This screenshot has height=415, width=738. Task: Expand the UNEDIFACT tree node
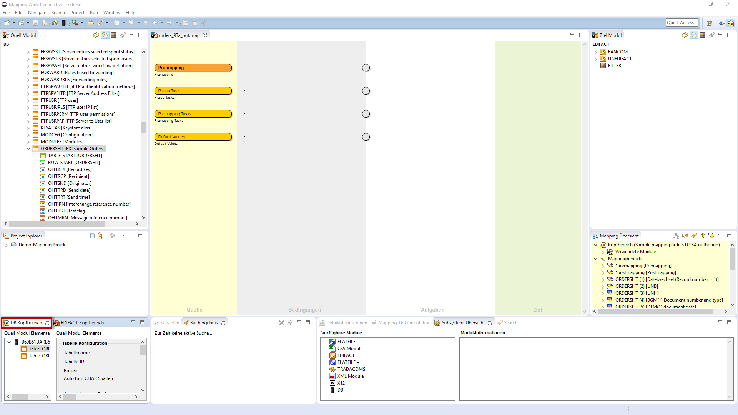(595, 59)
